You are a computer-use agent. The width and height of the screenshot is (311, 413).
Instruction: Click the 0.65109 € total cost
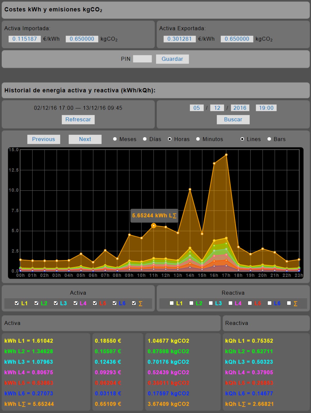coord(108,404)
